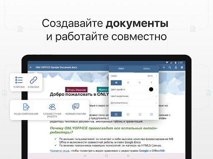Image resolution: width=213 pixels, height=159 pixels.
Task: Open the collaboration user icon
Action: tap(176, 67)
